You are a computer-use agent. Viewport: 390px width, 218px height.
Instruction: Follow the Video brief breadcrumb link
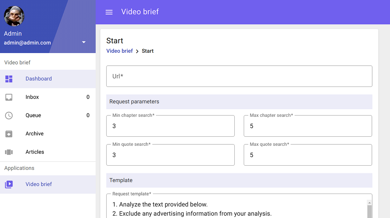click(x=119, y=51)
